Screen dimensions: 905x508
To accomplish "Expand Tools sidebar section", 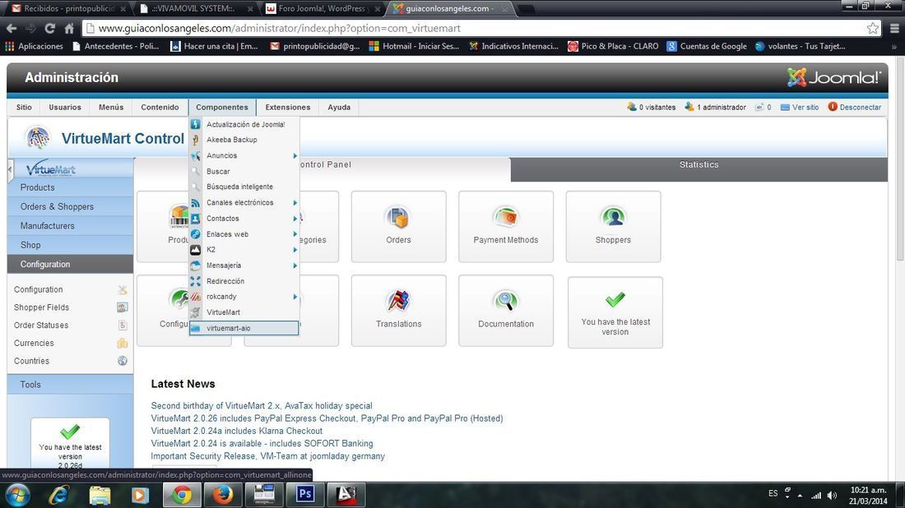I will (x=70, y=385).
